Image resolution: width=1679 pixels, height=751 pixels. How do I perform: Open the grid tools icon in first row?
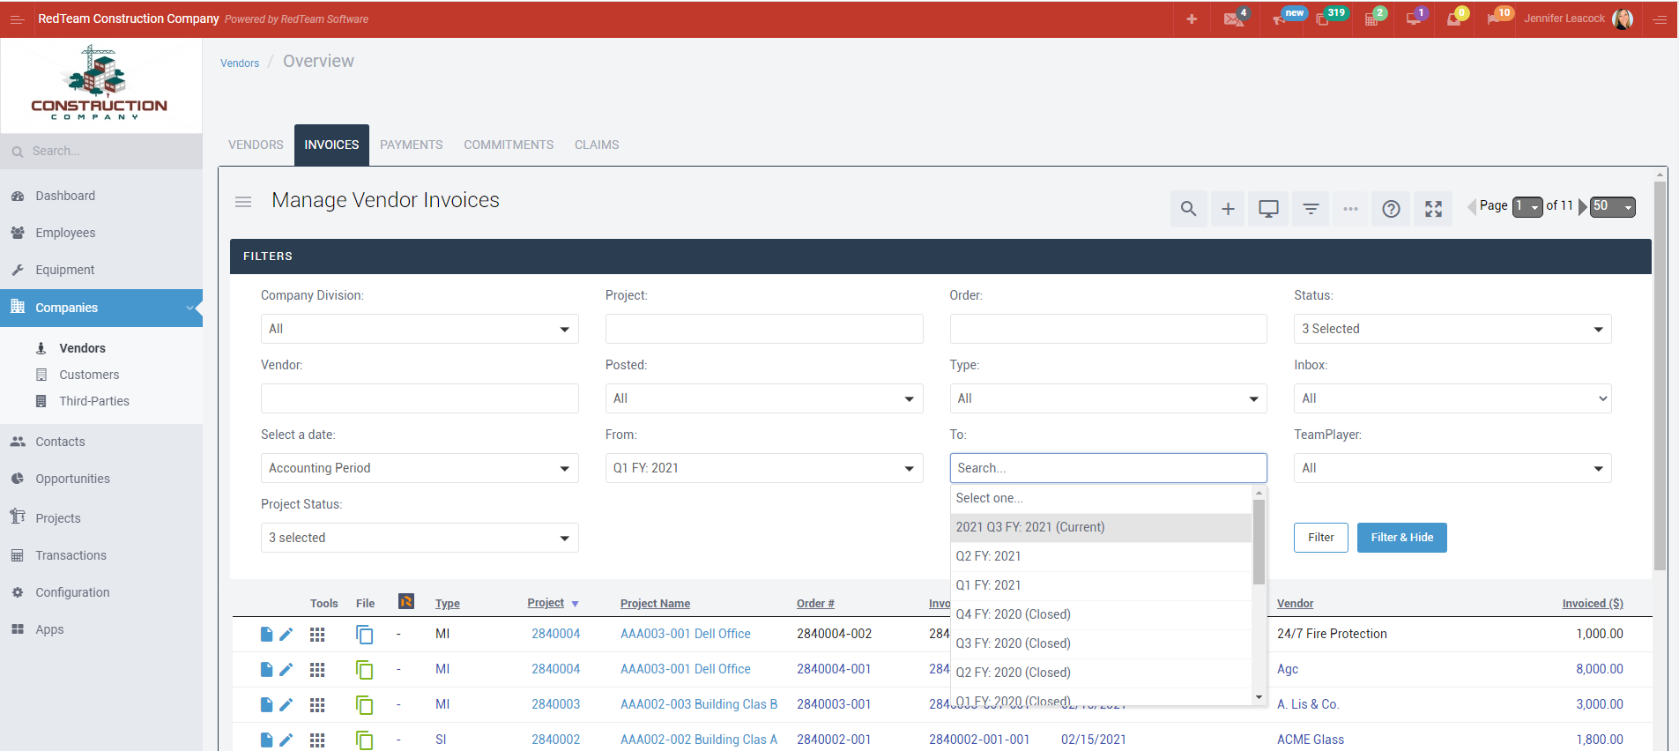[317, 634]
